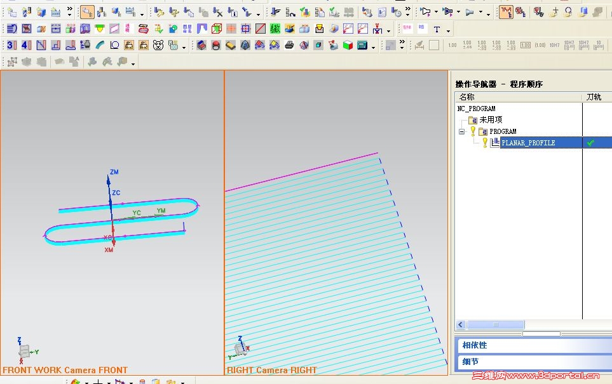Click the 名称 column header

(467, 97)
